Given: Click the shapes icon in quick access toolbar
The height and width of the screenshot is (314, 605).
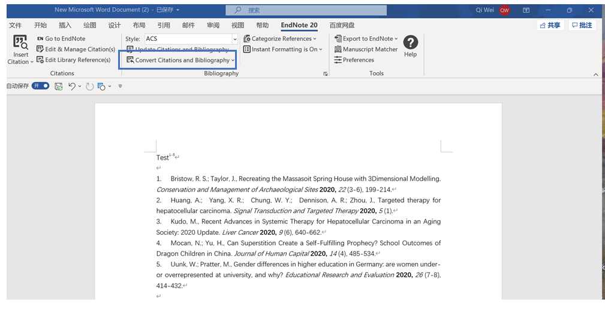Looking at the screenshot, I should [x=101, y=86].
